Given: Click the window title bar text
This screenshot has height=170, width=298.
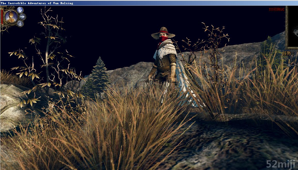Looking at the screenshot, I should coord(37,3).
